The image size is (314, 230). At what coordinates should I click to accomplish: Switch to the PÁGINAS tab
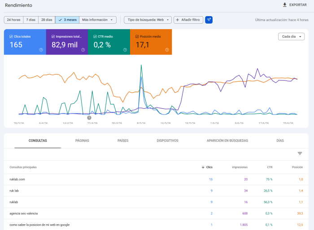(x=82, y=141)
